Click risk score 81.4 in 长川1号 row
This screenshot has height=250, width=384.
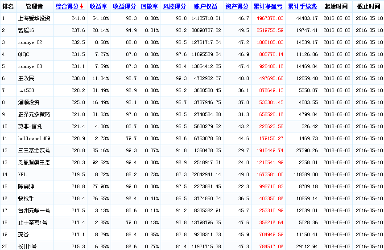coord(181,246)
